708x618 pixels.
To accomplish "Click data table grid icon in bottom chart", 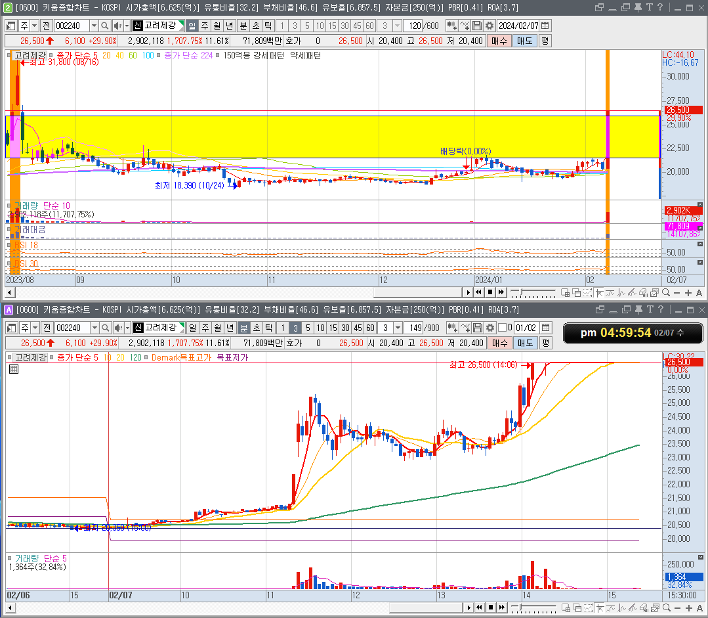I will [14, 369].
